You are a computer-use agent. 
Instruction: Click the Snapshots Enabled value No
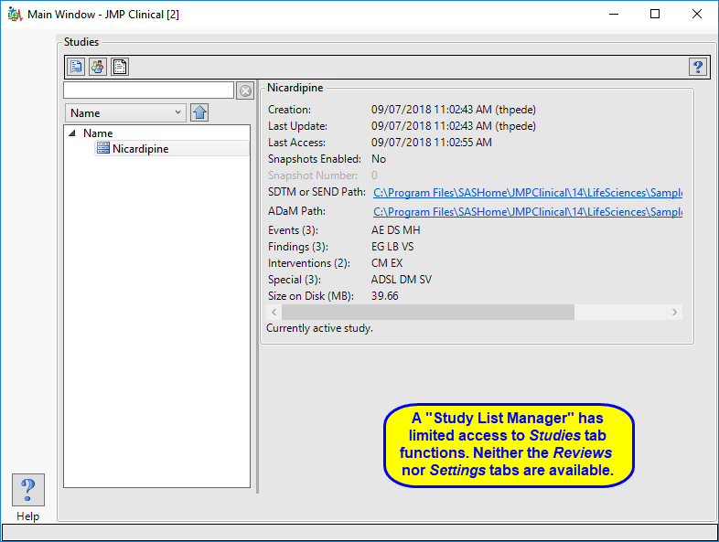coord(379,159)
